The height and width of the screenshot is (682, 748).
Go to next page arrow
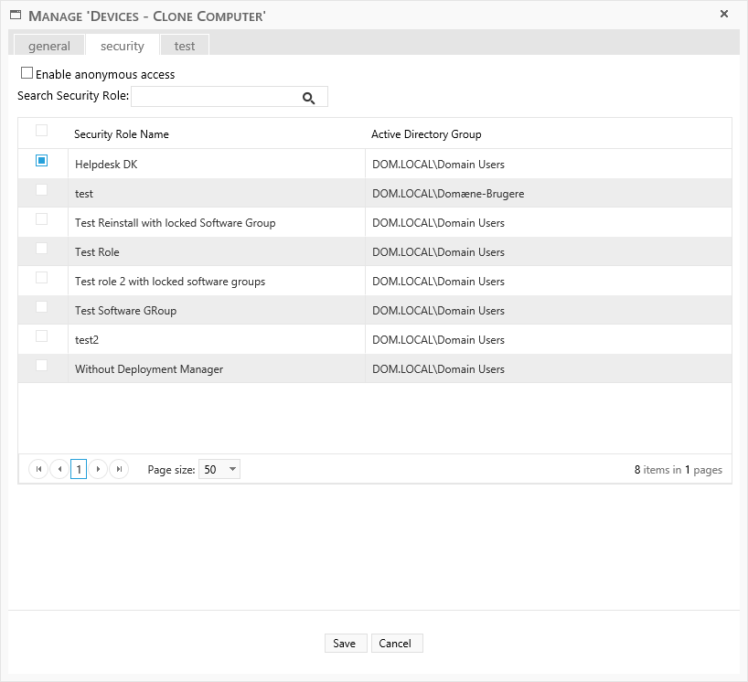click(99, 469)
